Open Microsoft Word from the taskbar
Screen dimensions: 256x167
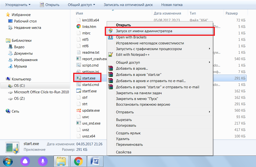pyautogui.click(x=95, y=161)
